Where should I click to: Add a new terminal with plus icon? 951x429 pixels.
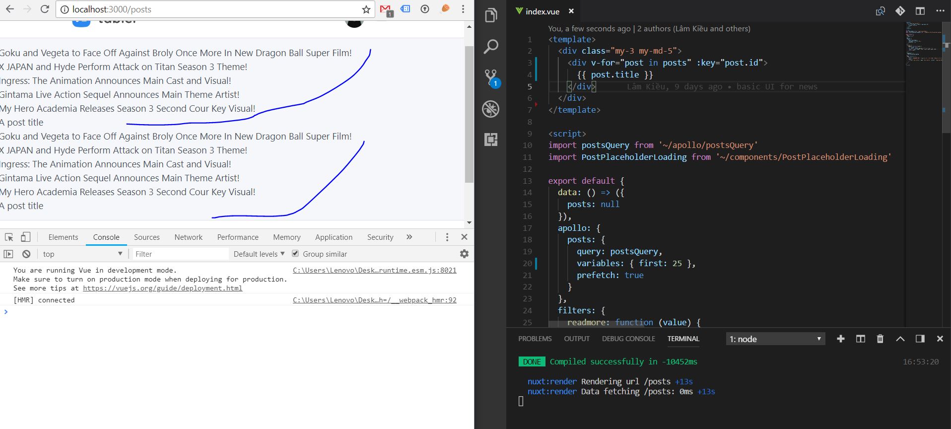click(840, 339)
